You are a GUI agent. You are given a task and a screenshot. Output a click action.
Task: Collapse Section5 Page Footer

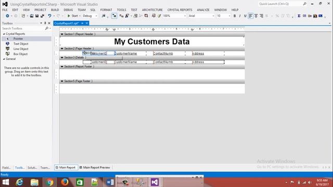point(62,81)
